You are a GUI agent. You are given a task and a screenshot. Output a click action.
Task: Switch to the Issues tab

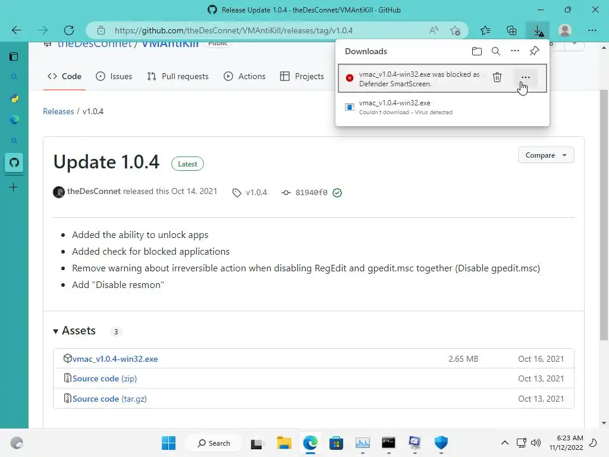click(x=114, y=76)
